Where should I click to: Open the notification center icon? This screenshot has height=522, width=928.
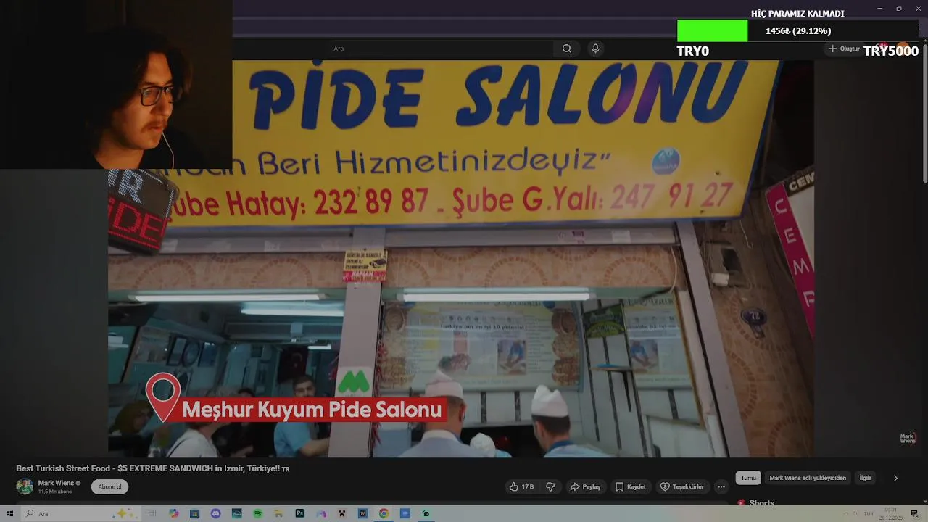pyautogui.click(x=914, y=514)
